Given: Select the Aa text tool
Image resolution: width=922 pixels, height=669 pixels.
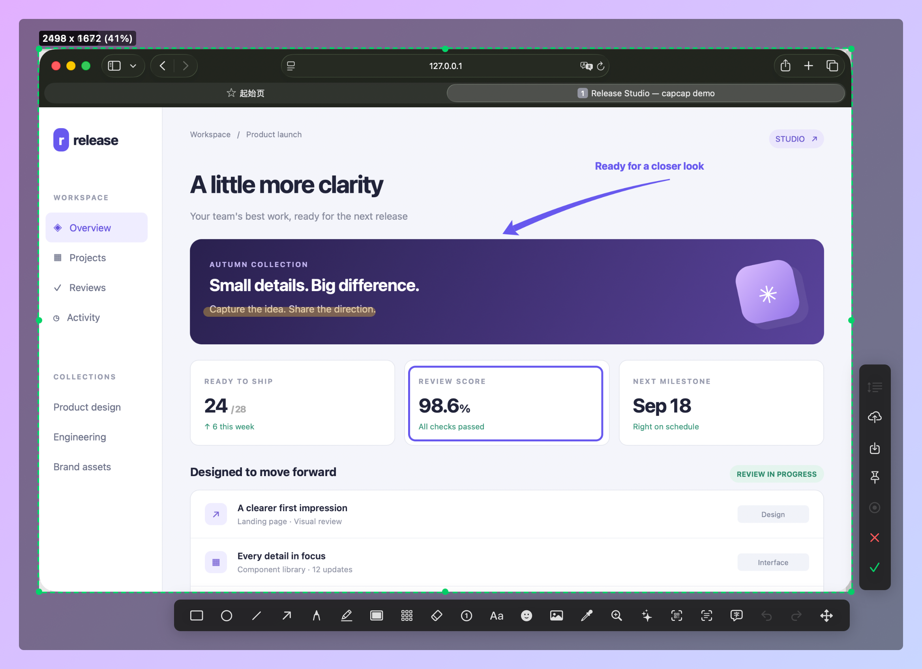Looking at the screenshot, I should click(497, 615).
